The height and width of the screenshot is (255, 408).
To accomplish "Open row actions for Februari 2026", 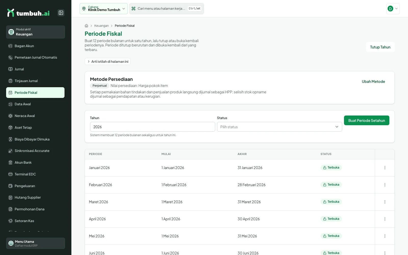I will click(x=385, y=185).
